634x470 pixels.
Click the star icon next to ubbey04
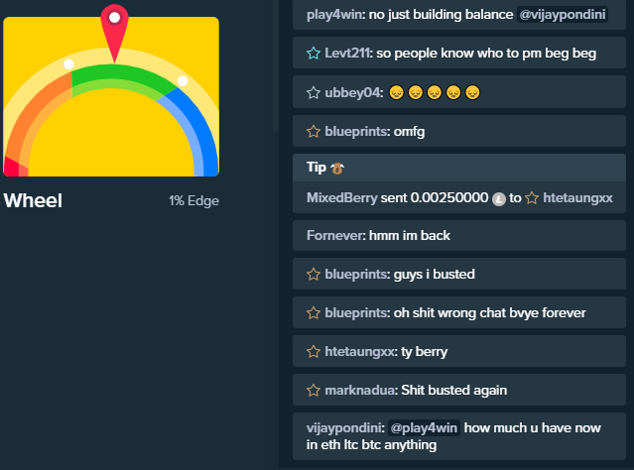pyautogui.click(x=314, y=92)
